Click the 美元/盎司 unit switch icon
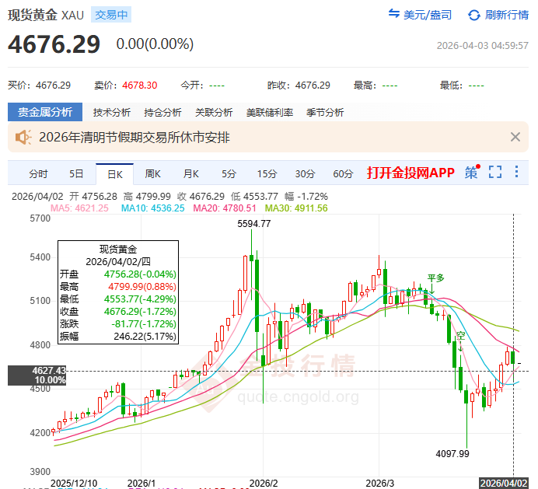This screenshot has height=489, width=538. 394,15
